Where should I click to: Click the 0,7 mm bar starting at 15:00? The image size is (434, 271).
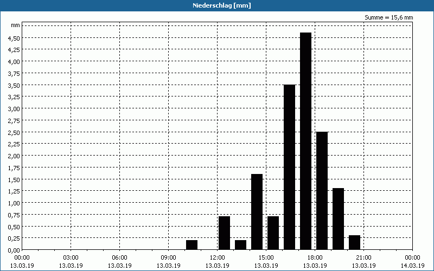pyautogui.click(x=273, y=233)
